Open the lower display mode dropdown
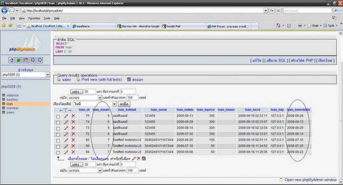343x185 pixels. (x=85, y=170)
